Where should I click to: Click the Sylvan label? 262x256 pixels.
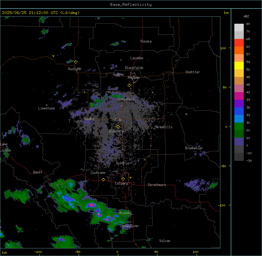point(119,74)
